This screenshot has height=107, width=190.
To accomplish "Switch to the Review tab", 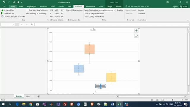I will click(x=61, y=7).
